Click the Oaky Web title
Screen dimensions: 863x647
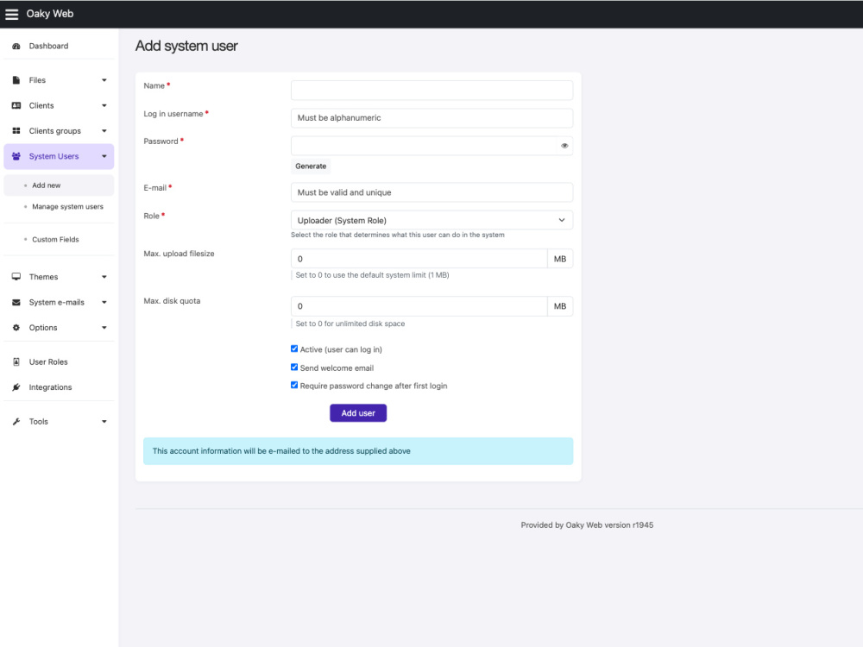(49, 14)
